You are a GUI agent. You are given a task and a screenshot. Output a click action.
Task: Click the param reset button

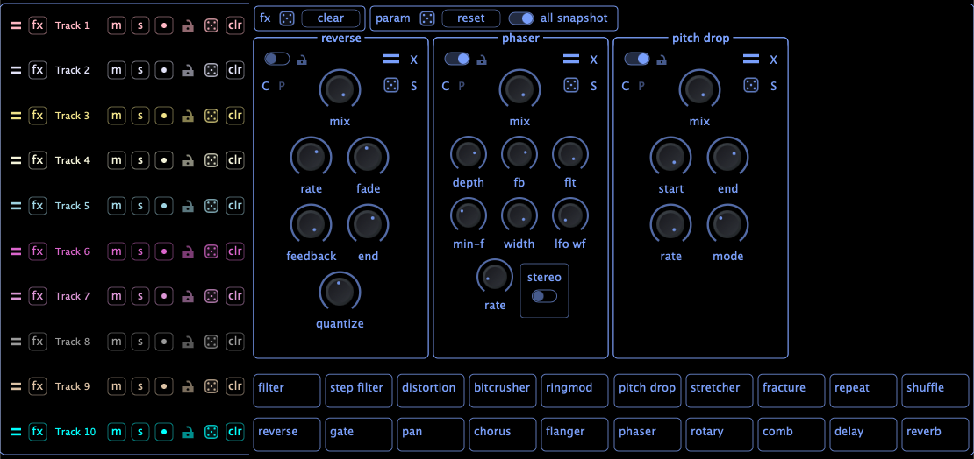(471, 18)
